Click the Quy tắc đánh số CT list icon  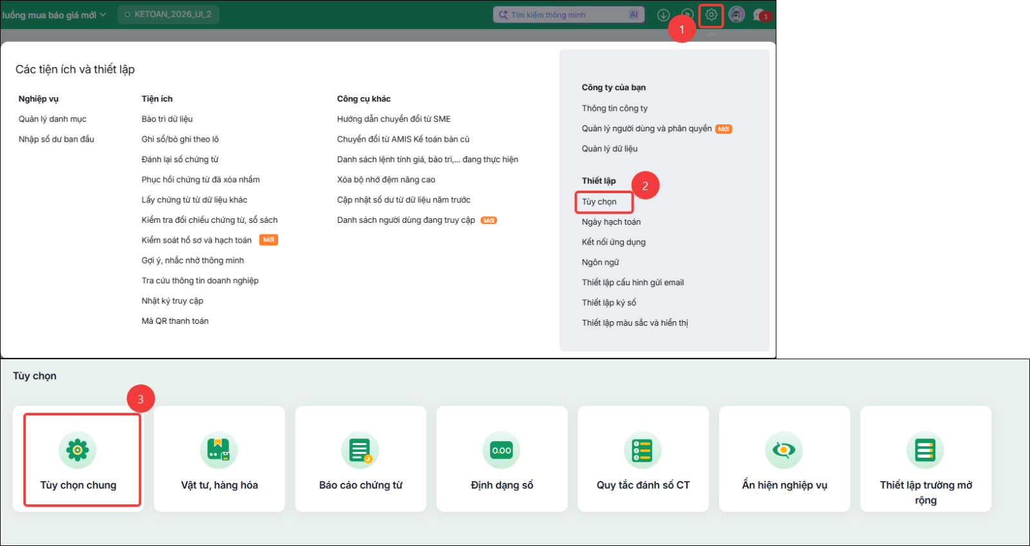642,450
